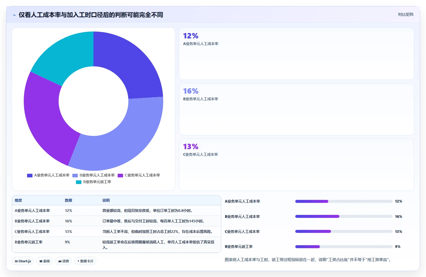Viewport: 426px width, 277px height.
Task: Click the 9% value in the table
Action: tap(67, 242)
